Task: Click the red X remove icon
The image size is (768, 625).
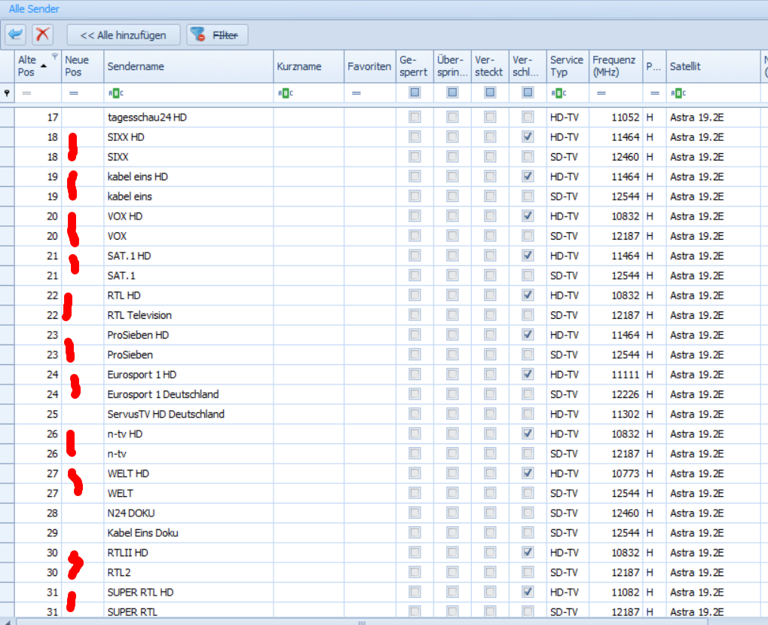Action: 43,35
